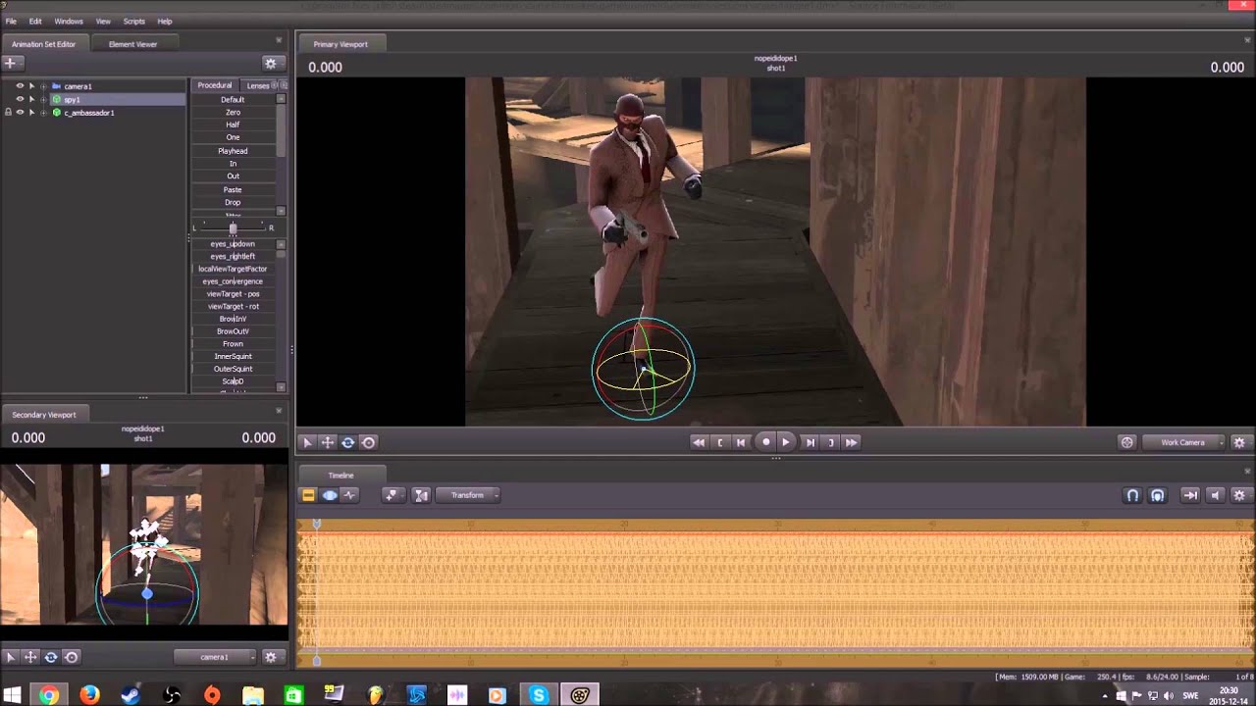The width and height of the screenshot is (1256, 706).
Task: Switch timeline to clip editor mode
Action: (x=308, y=495)
